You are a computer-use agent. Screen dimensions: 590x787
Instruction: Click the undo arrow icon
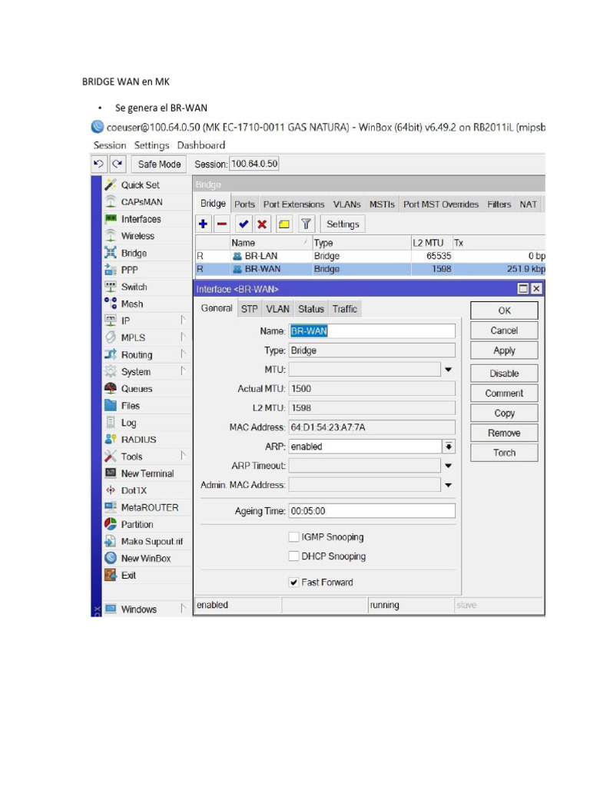point(98,164)
